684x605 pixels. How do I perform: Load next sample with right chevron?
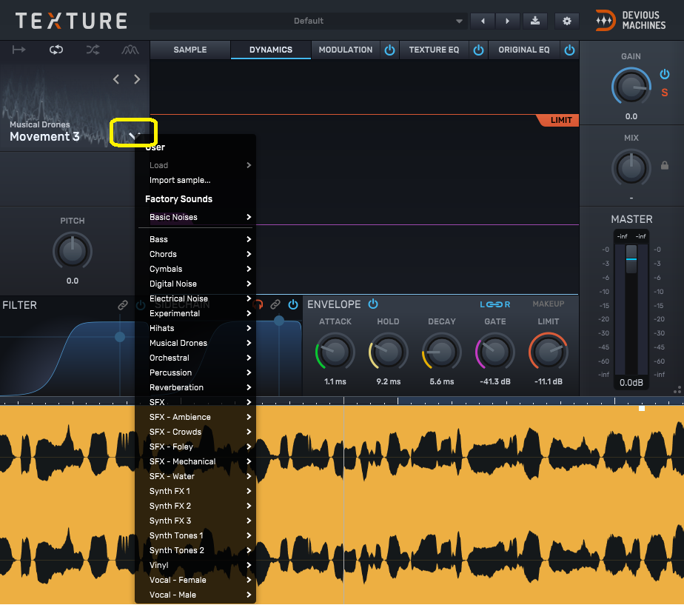[137, 79]
